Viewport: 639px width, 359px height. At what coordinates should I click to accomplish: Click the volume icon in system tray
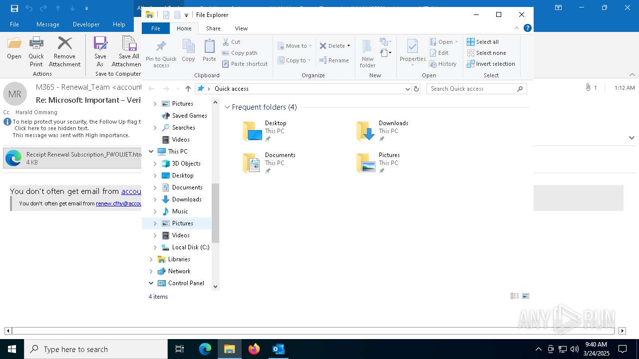pyautogui.click(x=574, y=349)
